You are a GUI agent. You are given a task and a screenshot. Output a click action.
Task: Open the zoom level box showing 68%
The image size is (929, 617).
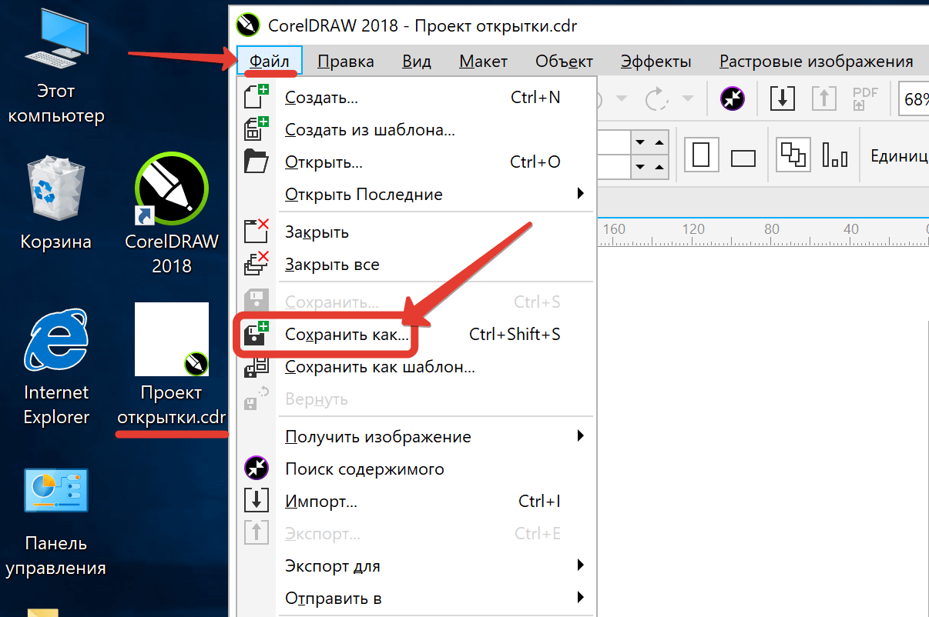click(x=914, y=99)
